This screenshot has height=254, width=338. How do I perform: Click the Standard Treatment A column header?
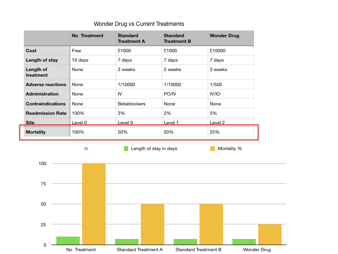pos(139,38)
